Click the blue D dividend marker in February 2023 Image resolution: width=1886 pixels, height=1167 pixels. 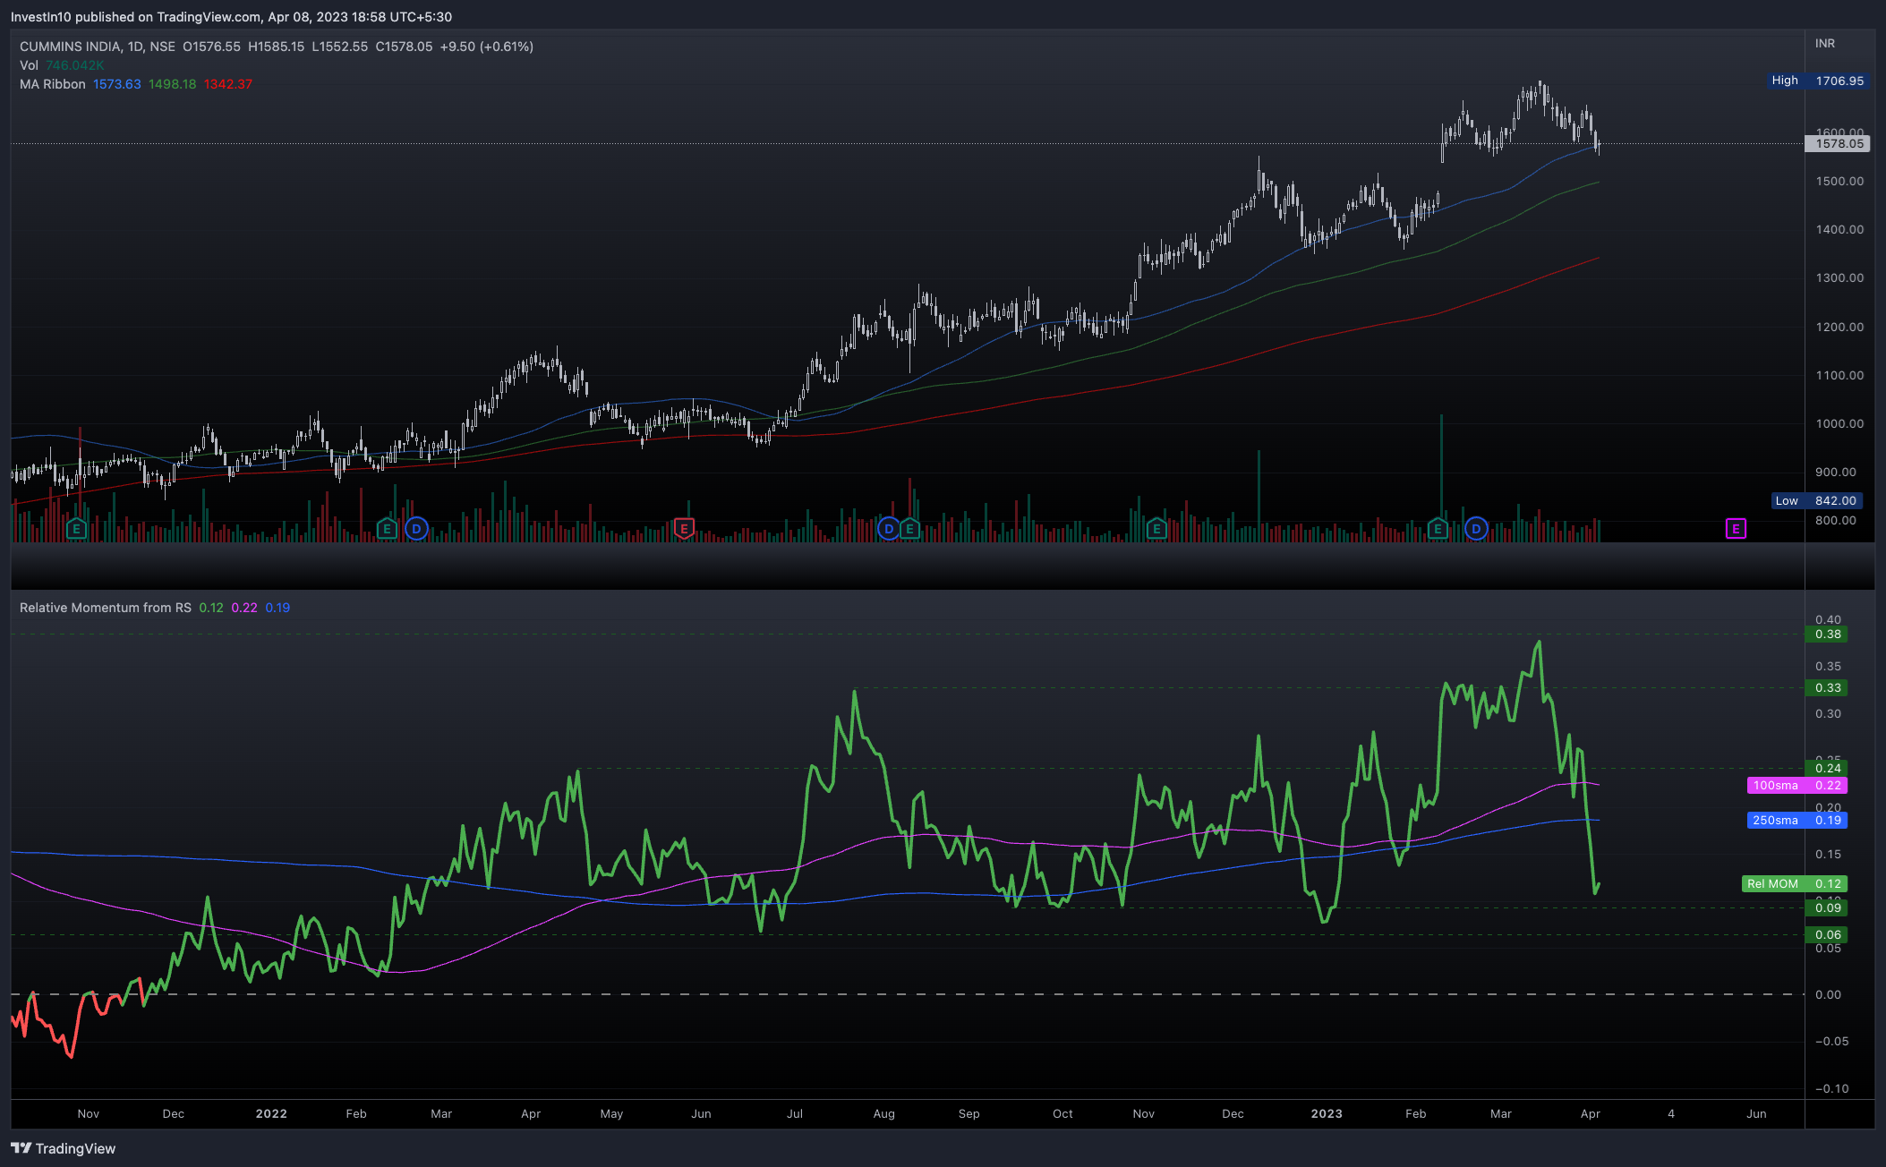point(1476,529)
